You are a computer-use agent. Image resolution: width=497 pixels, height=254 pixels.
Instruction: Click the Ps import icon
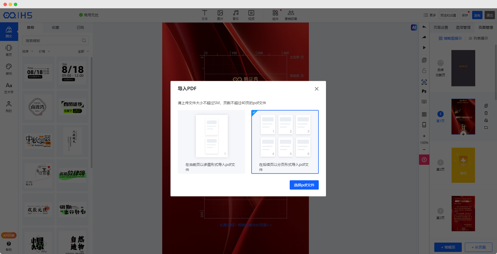[x=424, y=91]
